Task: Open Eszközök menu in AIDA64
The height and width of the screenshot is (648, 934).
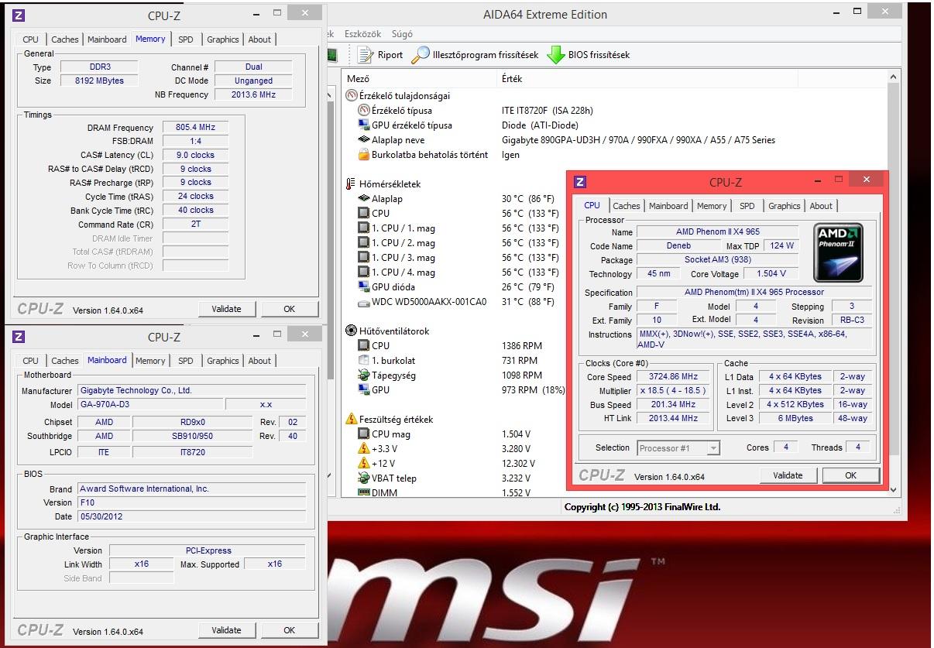Action: coord(361,34)
